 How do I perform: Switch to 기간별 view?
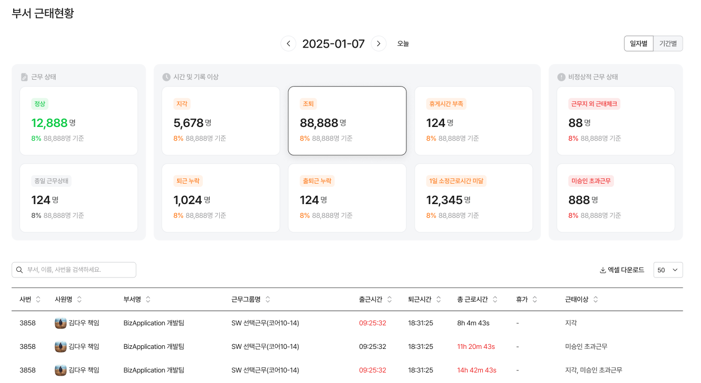click(x=668, y=44)
